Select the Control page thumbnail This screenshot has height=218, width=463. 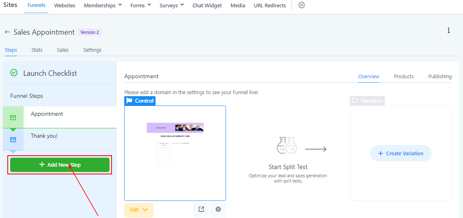point(175,153)
